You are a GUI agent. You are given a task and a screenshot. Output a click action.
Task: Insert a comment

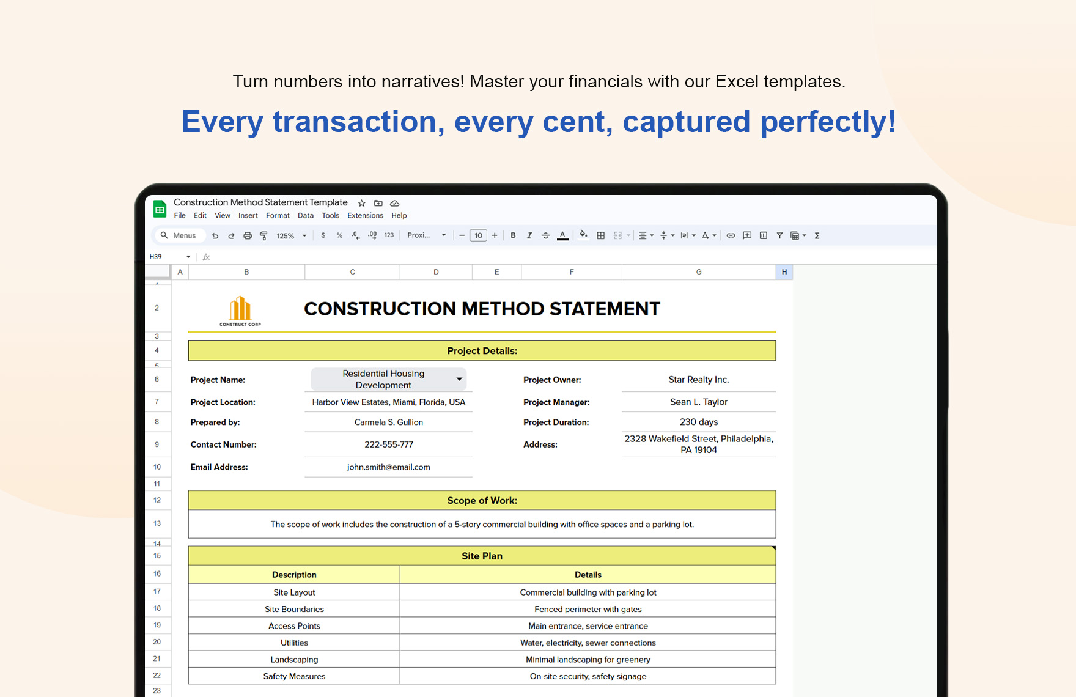tap(747, 235)
